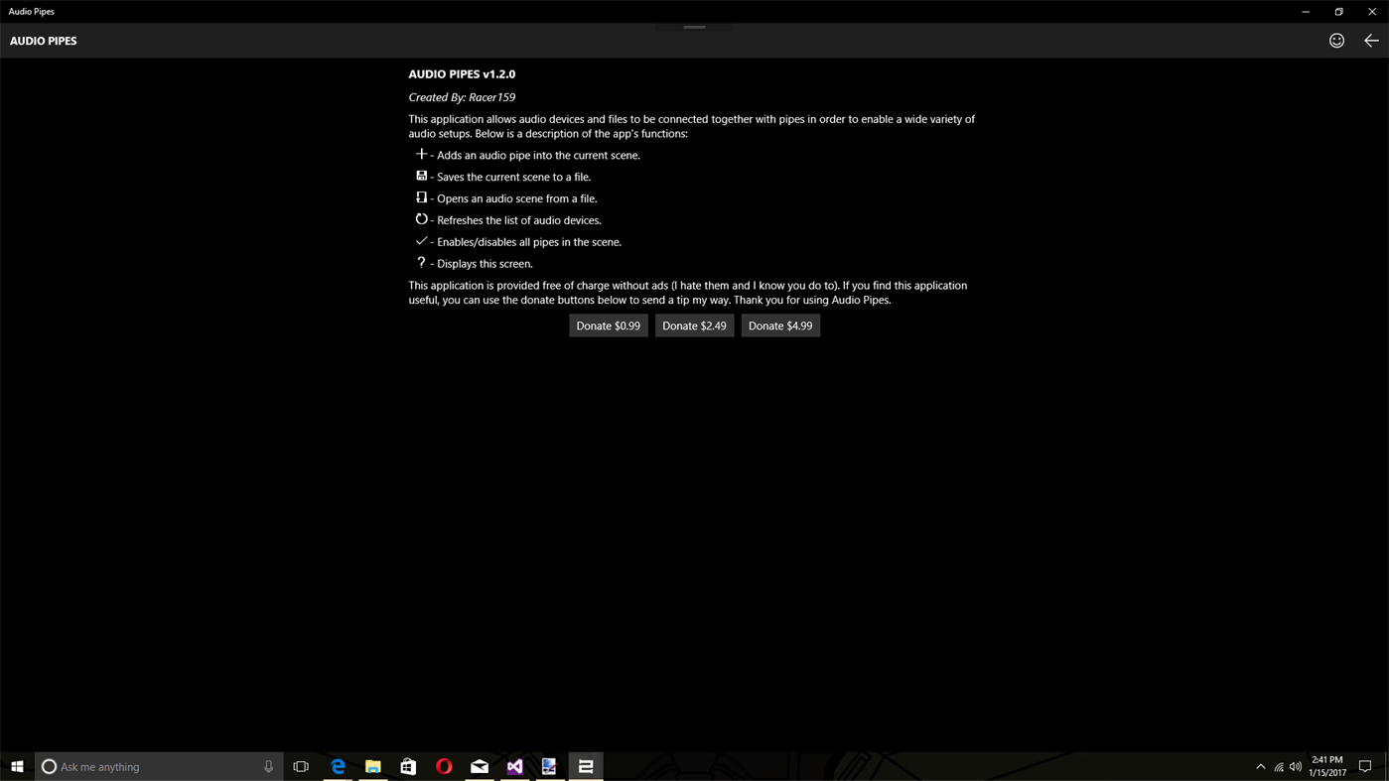Viewport: 1389px width, 781px height.
Task: Launch Visual Studio from the taskbar
Action: tap(514, 765)
